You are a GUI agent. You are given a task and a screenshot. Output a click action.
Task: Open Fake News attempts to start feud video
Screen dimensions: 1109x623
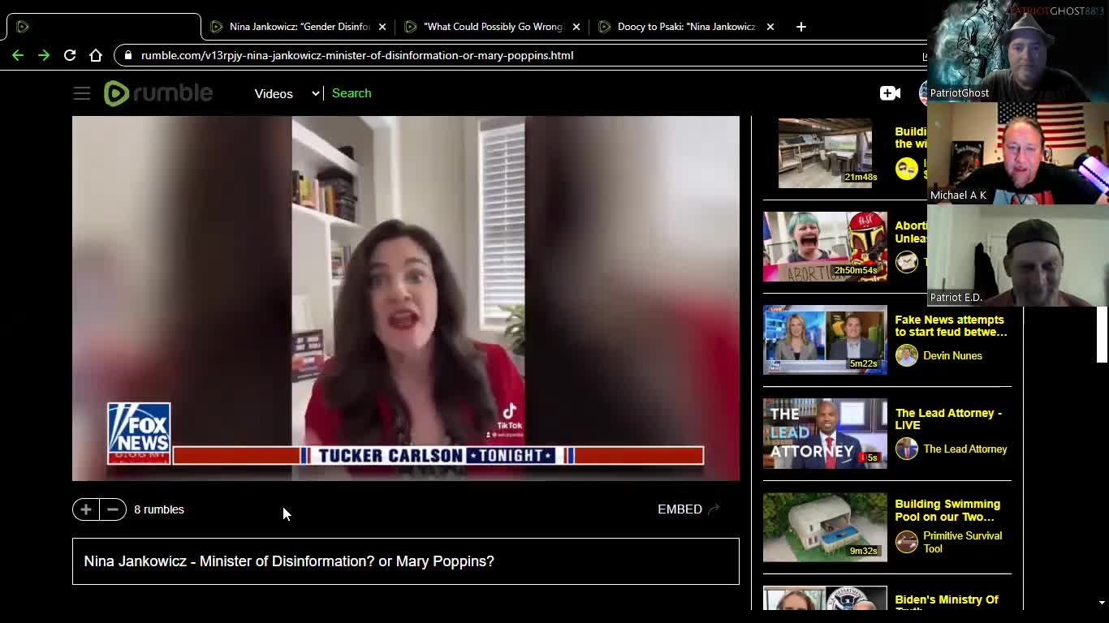coord(951,326)
